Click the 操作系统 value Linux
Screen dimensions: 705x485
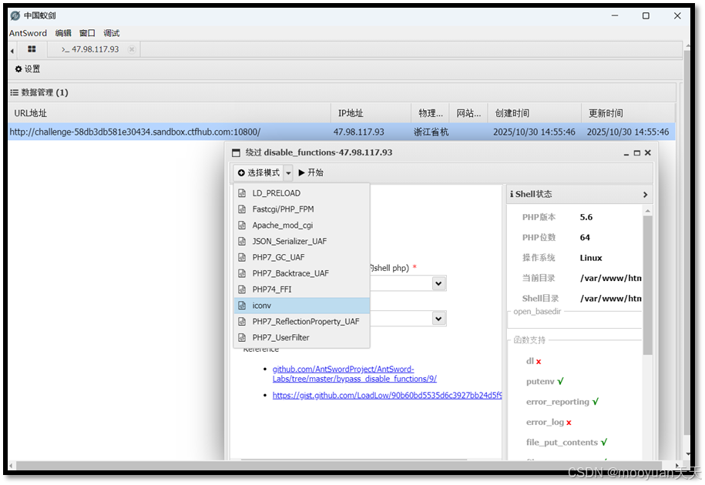(591, 258)
